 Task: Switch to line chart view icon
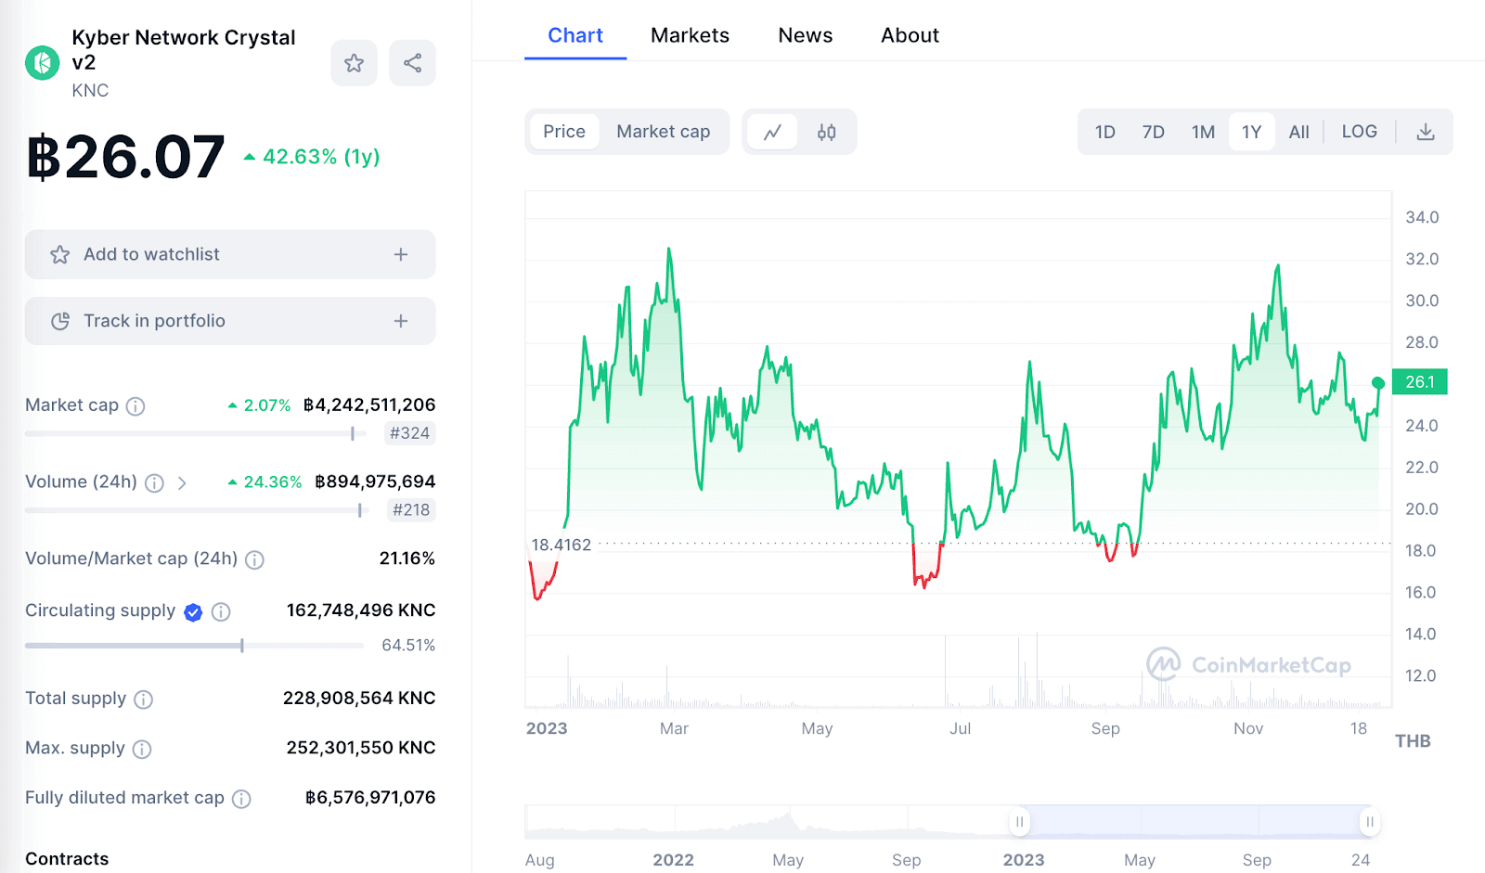point(772,132)
